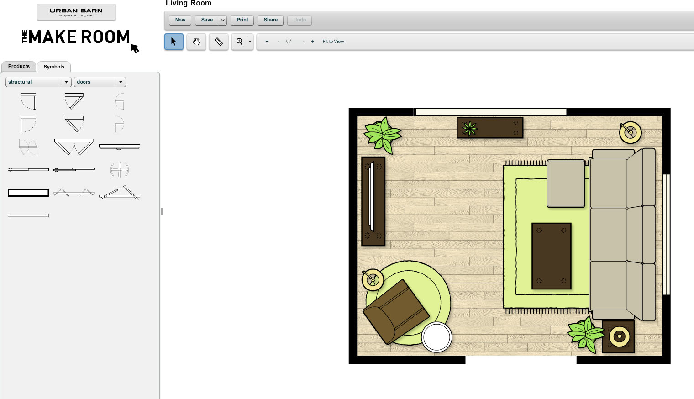694x399 pixels.
Task: Choose the ruler measure tool
Action: point(219,42)
